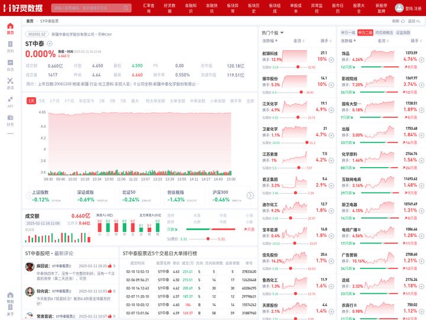Click the 返回 back link
This screenshot has height=320, width=426.
pos(414,21)
